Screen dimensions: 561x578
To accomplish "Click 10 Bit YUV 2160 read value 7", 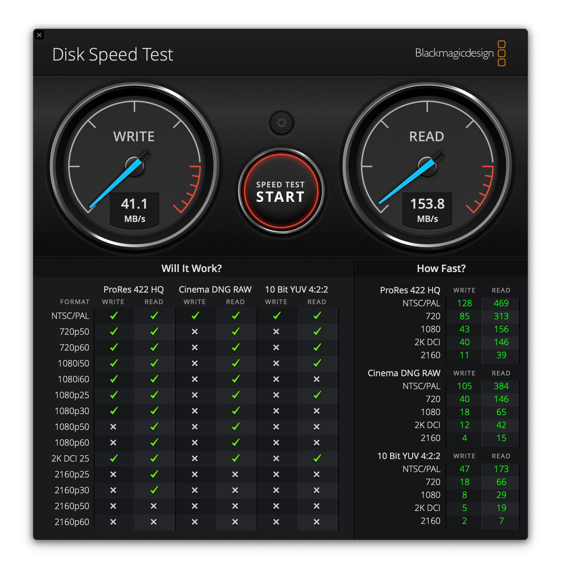I will (501, 521).
